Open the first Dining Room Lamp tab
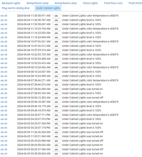 click(x=37, y=3)
